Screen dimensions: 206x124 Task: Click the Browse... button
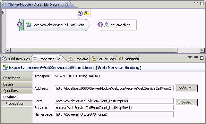point(186,102)
